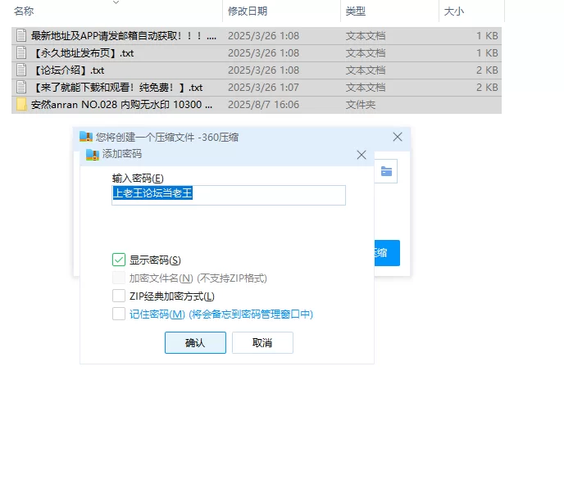
Task: Click 360压缩 icon beside 您将创建一个压缩文件 title
Action: [86, 137]
